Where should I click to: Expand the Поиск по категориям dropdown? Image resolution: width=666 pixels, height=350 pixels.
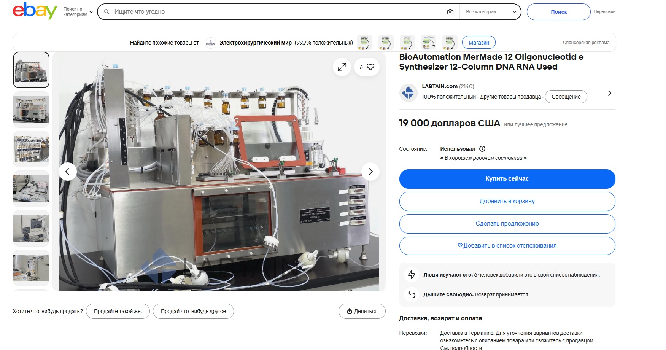point(78,12)
